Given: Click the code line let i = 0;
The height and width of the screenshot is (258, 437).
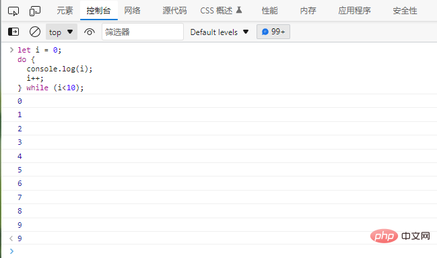Looking at the screenshot, I should pyautogui.click(x=39, y=50).
